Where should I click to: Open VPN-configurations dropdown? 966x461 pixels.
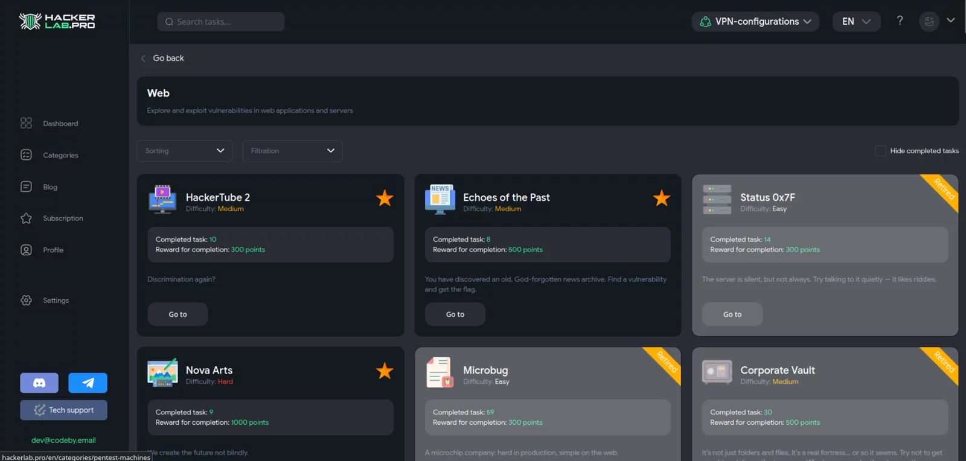click(755, 22)
